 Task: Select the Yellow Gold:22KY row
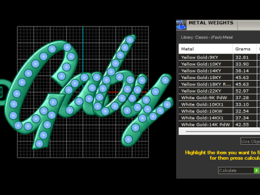(219, 91)
